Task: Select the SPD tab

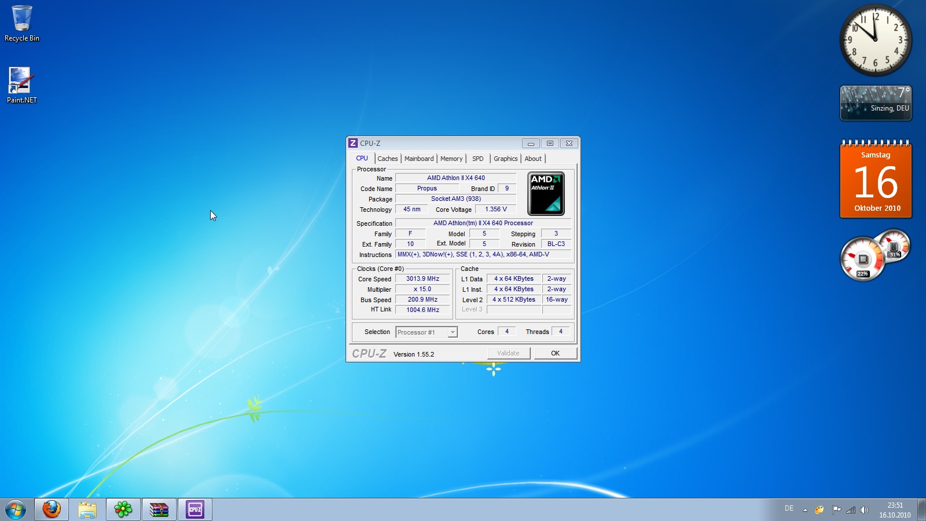Action: [478, 159]
